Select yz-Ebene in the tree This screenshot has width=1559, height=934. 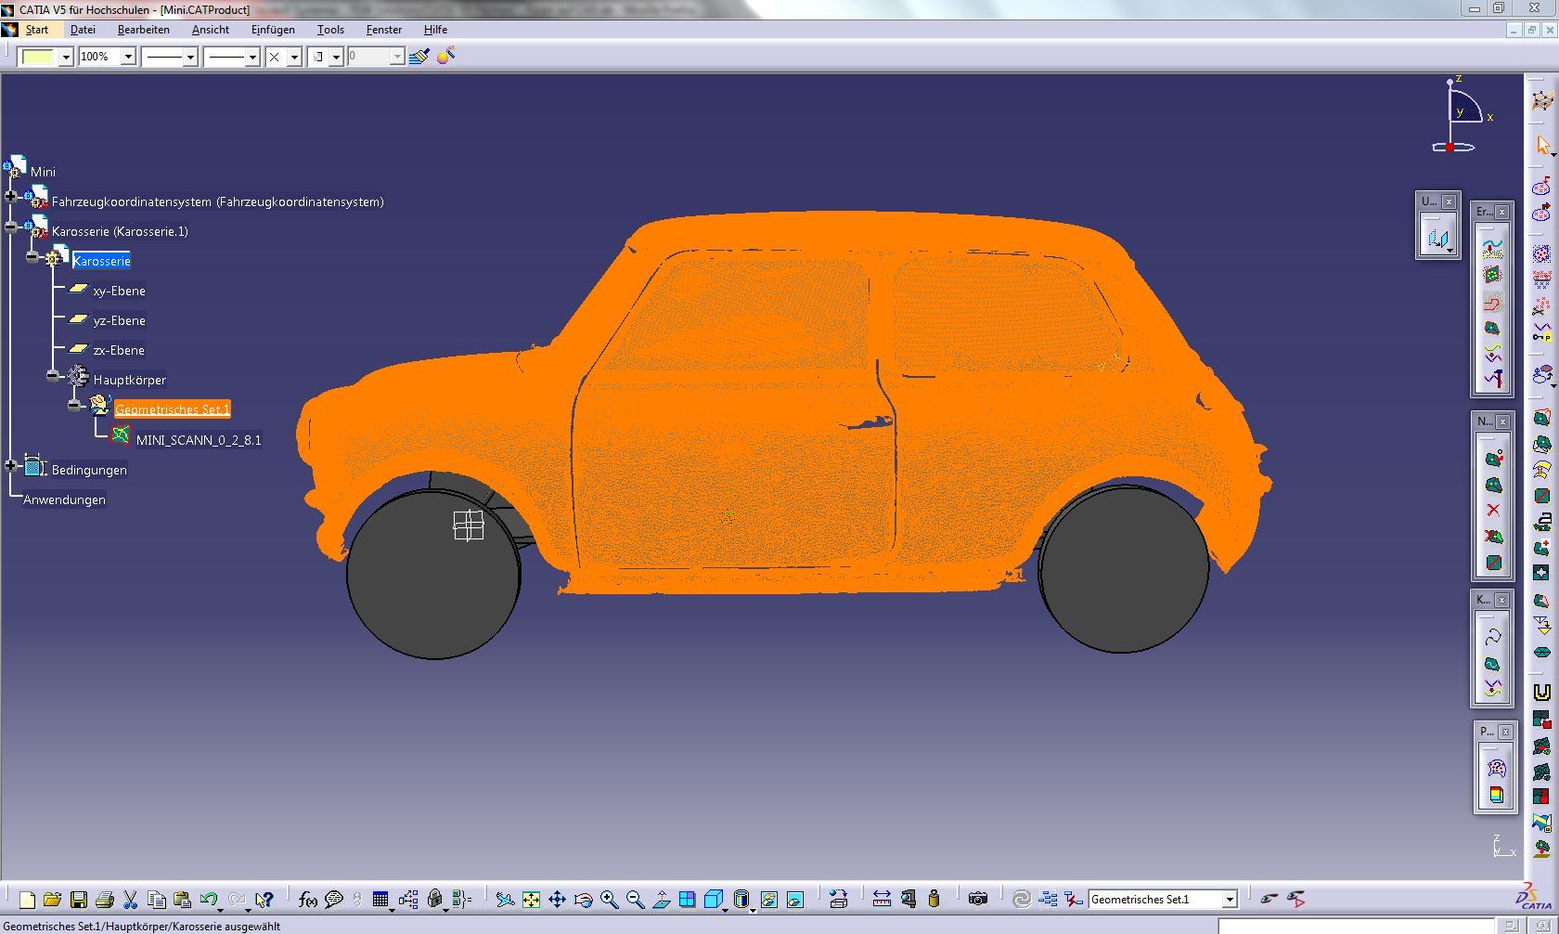coord(119,320)
